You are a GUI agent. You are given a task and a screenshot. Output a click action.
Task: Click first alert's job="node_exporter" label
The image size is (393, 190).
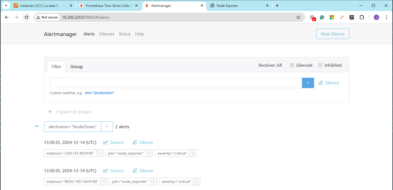(x=126, y=153)
